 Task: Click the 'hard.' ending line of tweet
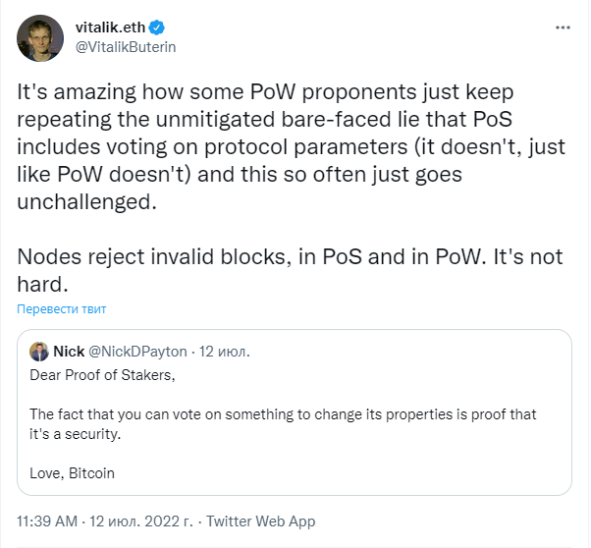[42, 285]
